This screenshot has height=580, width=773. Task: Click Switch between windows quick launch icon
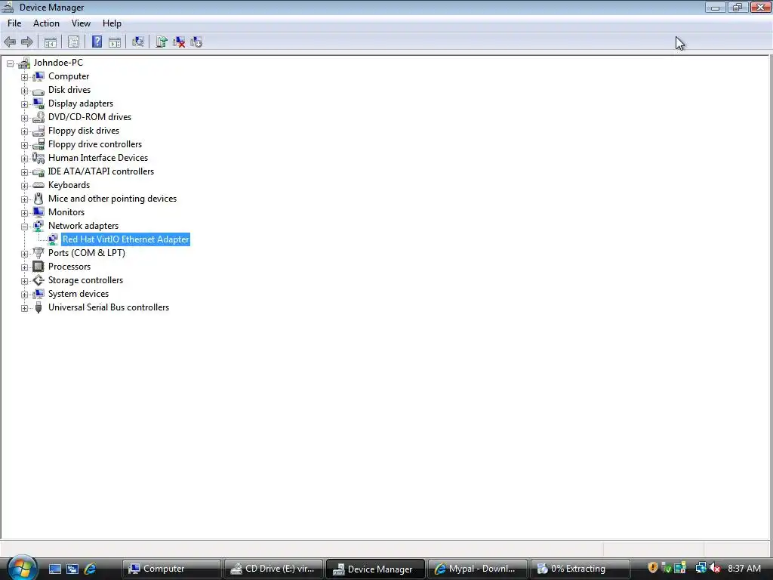pos(72,569)
